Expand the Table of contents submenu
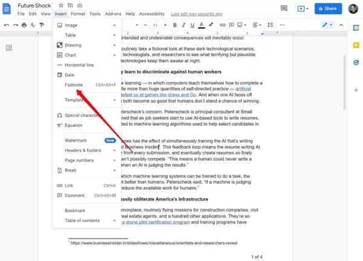Screen dimensions: 363x261 pos(87,221)
